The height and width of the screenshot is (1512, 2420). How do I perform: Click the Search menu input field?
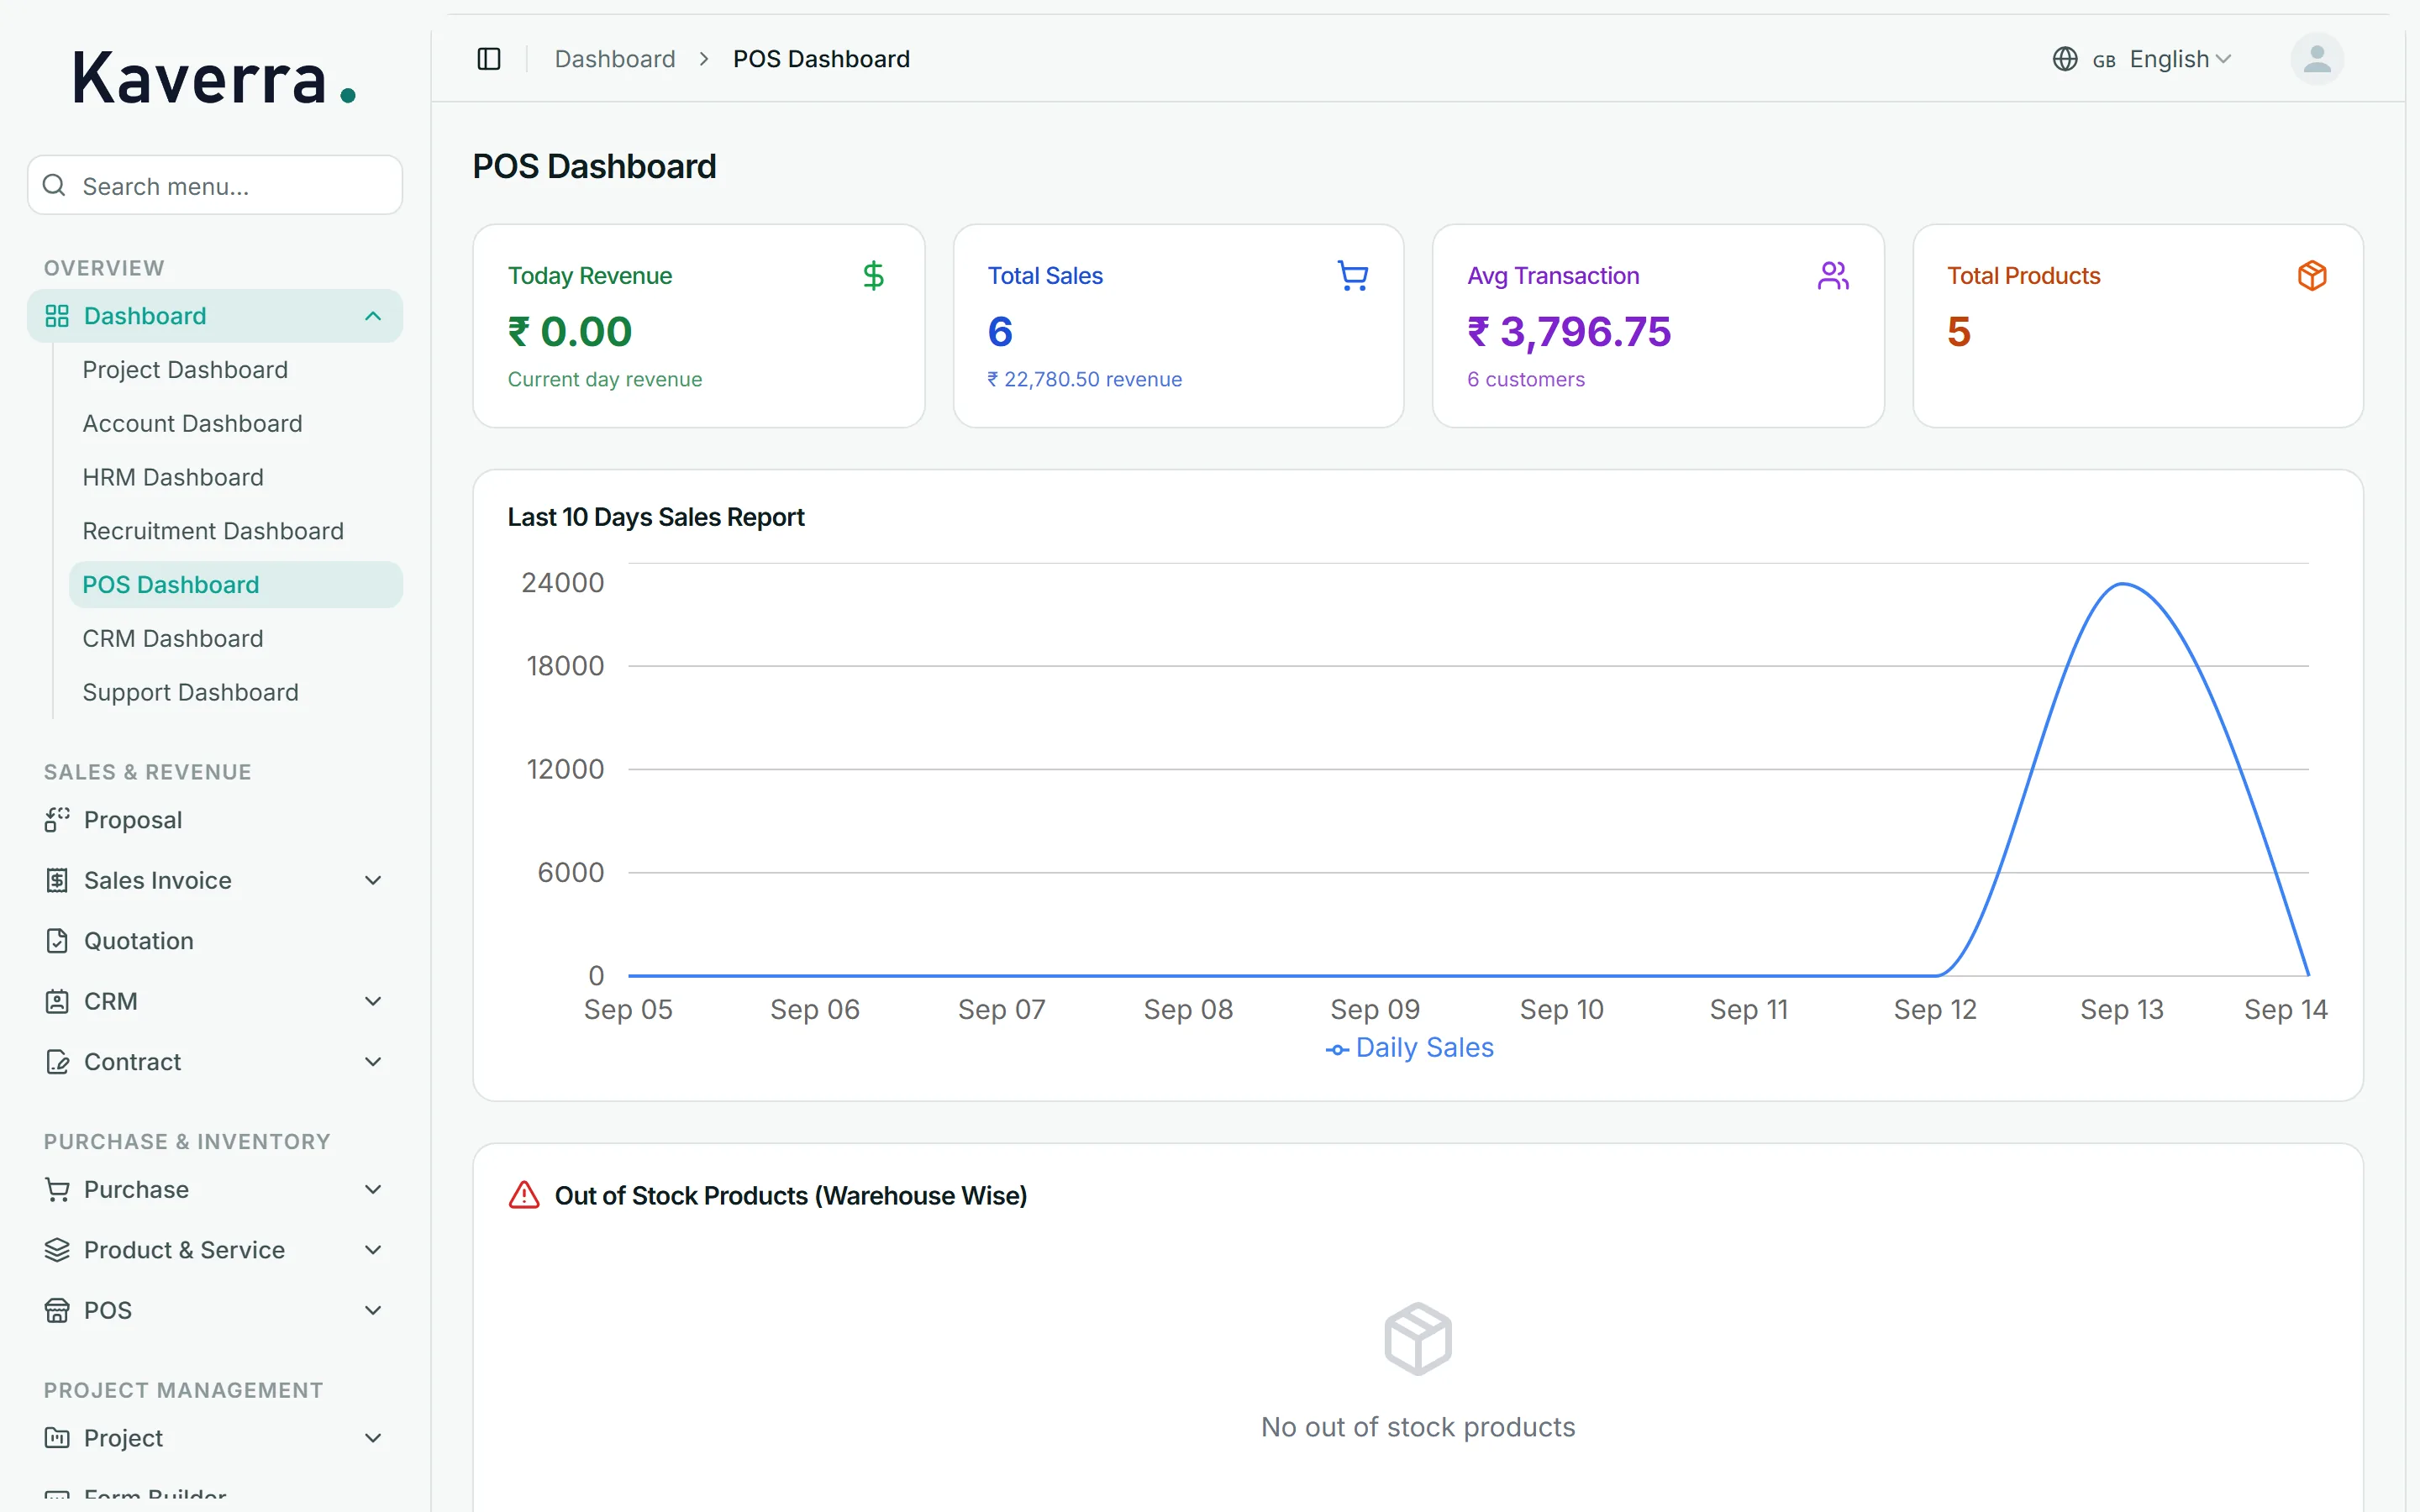(215, 186)
